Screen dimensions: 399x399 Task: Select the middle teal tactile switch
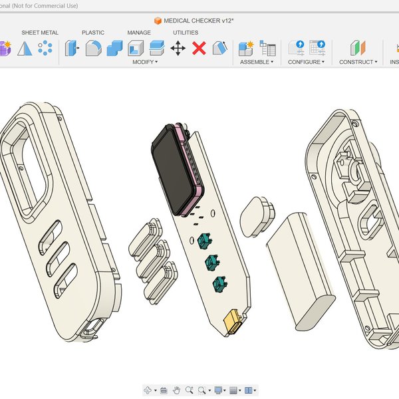click(x=213, y=262)
